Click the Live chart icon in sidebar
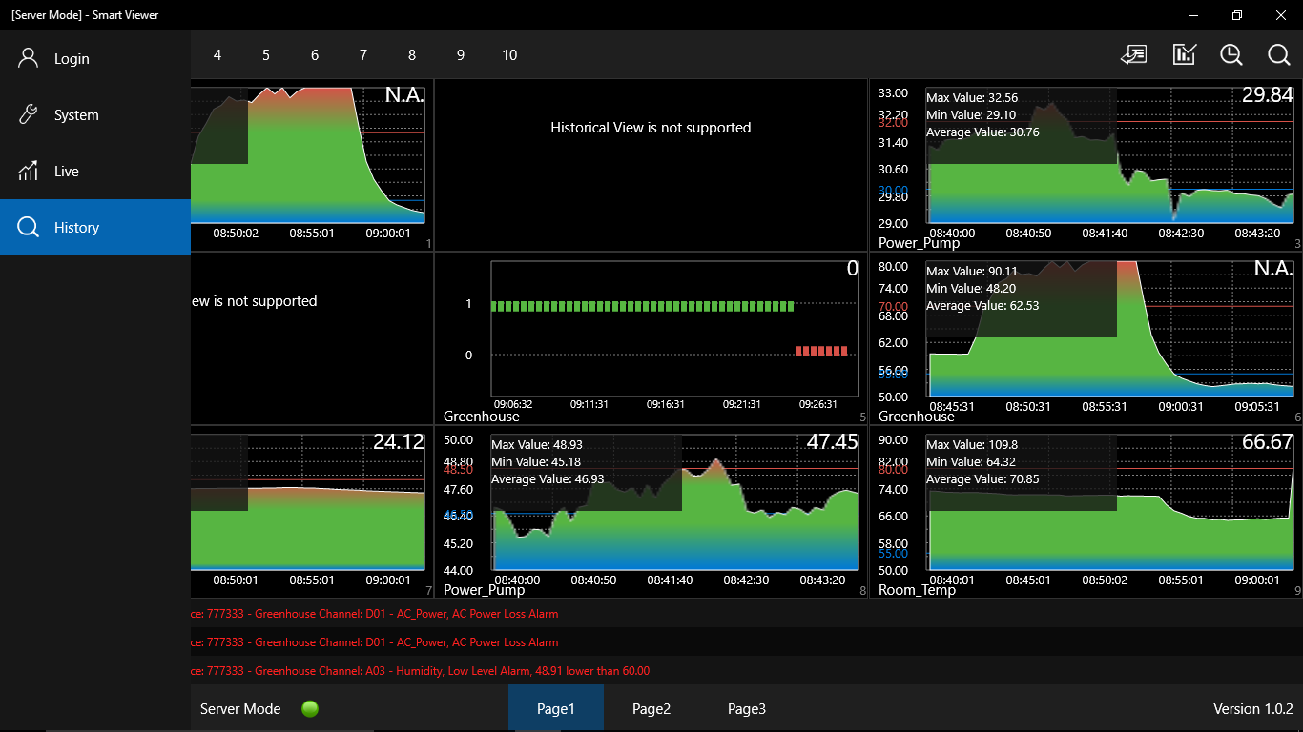The height and width of the screenshot is (732, 1303). coord(29,171)
